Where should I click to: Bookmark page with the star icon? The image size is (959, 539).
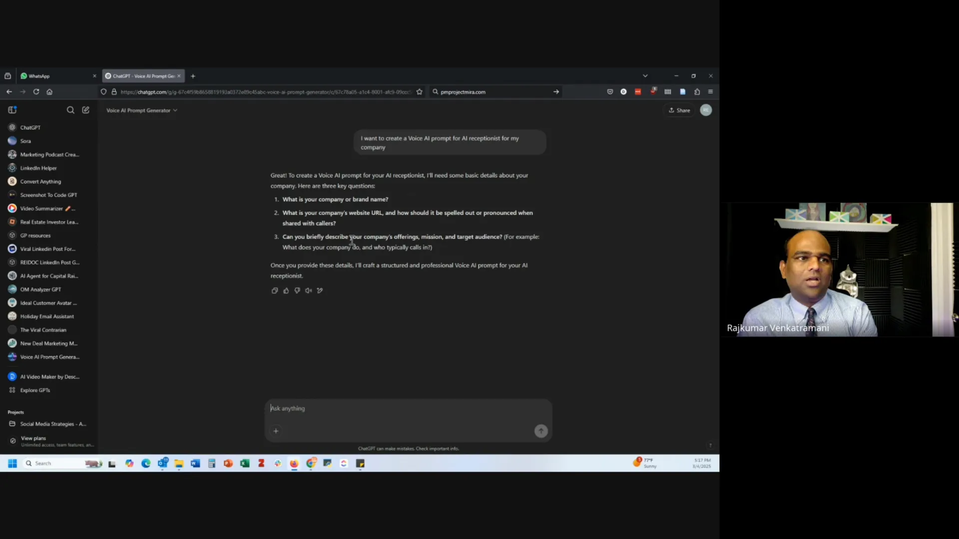coord(420,92)
